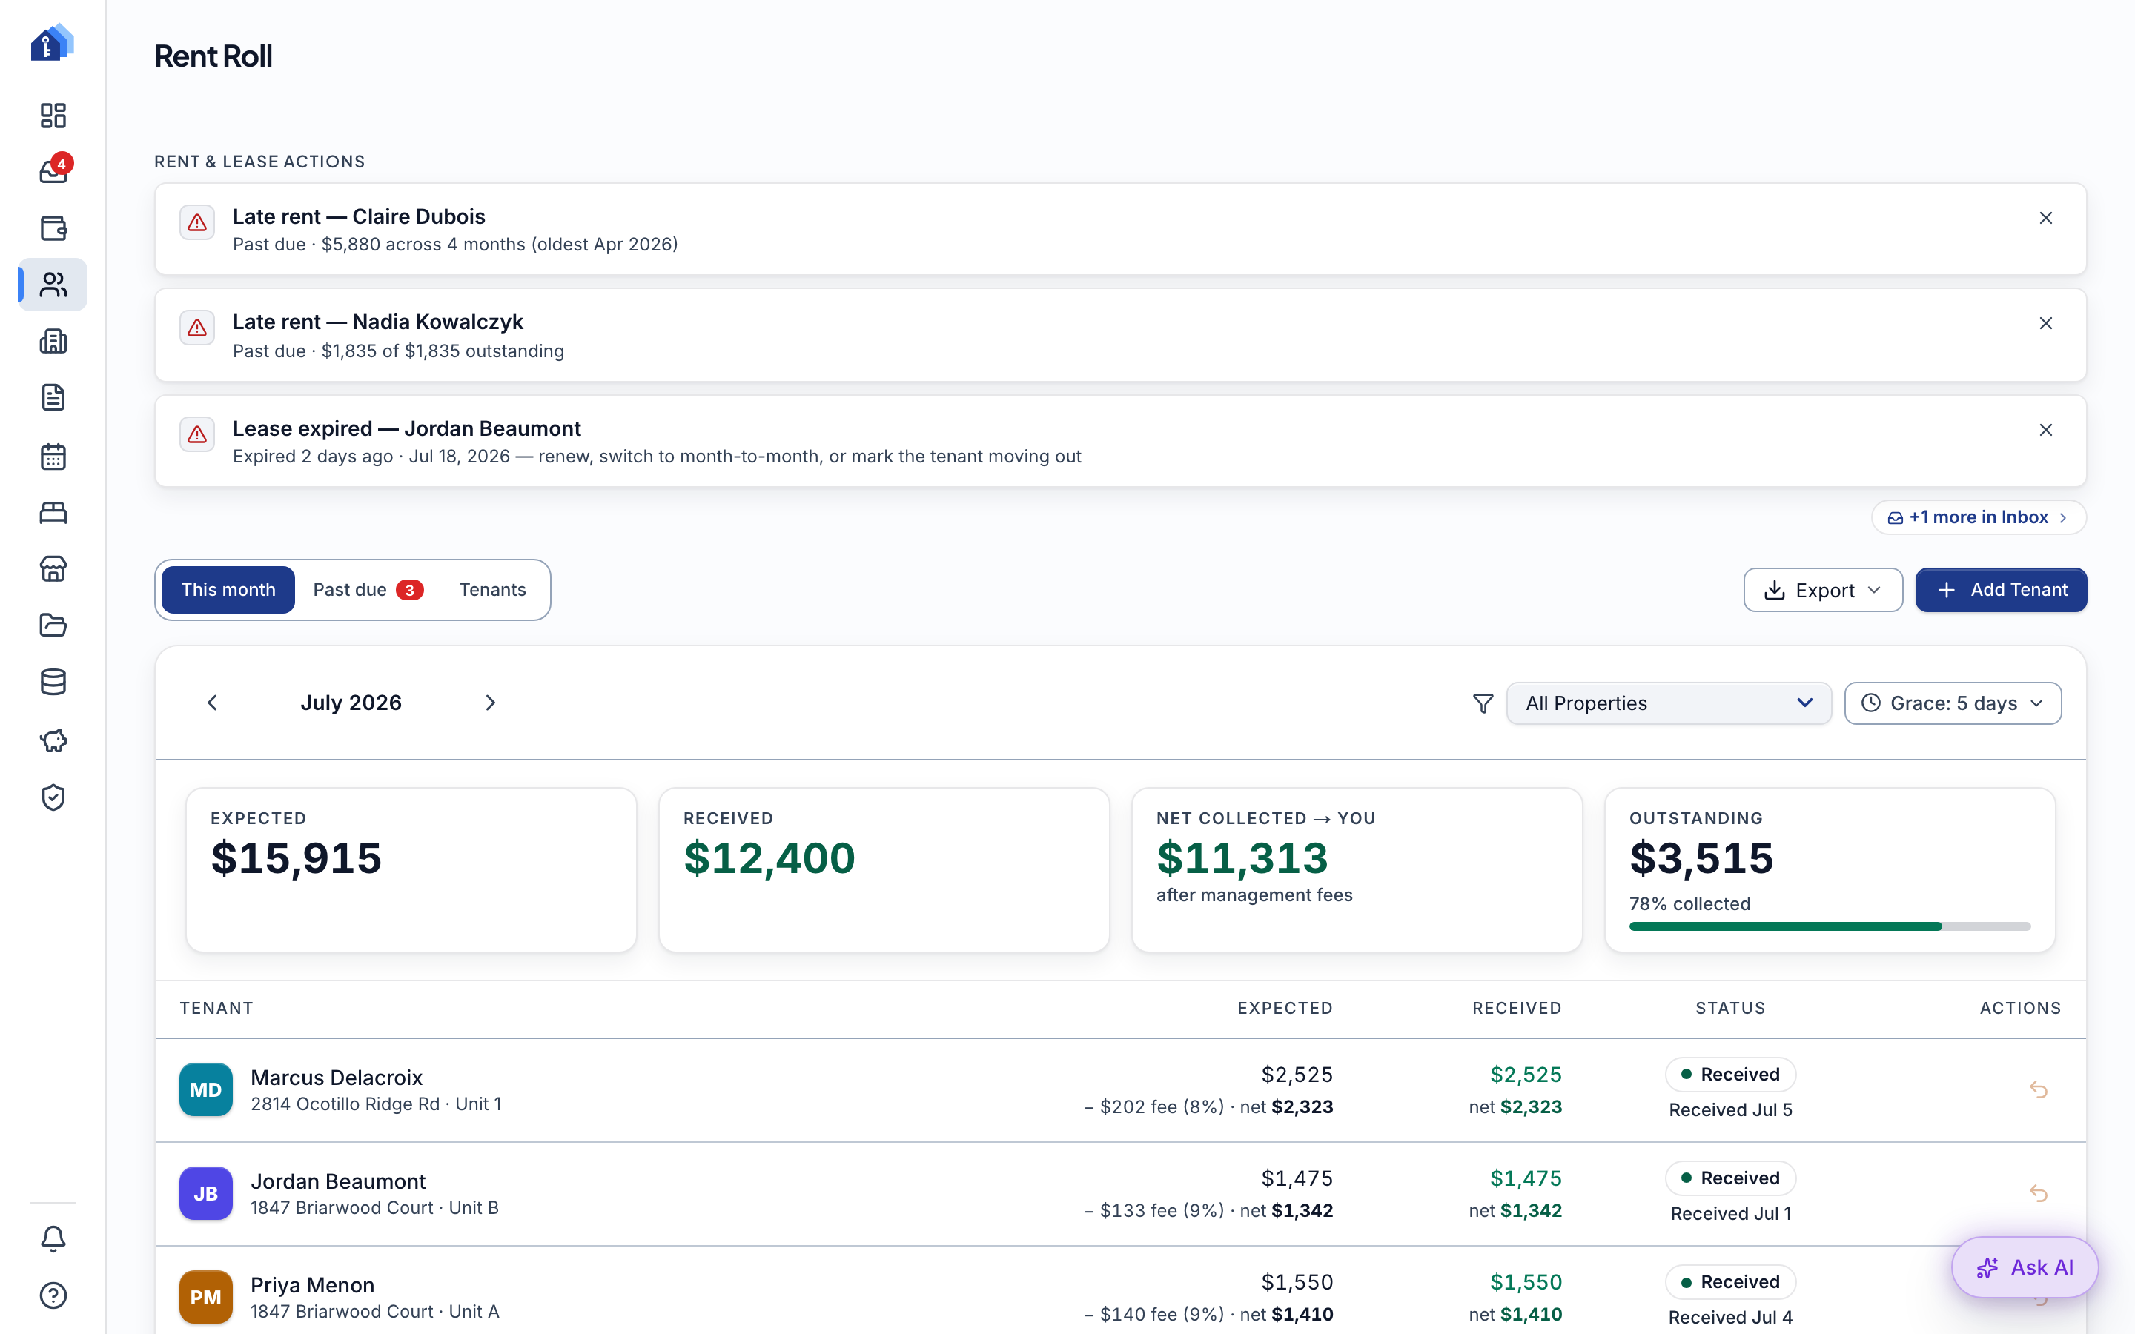Click Jordan Beaumont name in tenant table
This screenshot has width=2135, height=1334.
(x=338, y=1181)
